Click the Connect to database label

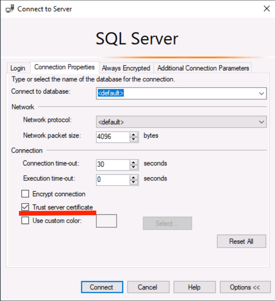tap(41, 91)
